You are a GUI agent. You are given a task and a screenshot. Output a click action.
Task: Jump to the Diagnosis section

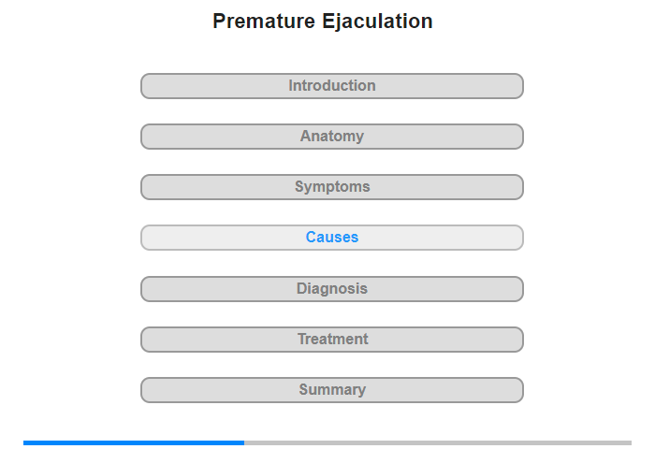point(331,289)
